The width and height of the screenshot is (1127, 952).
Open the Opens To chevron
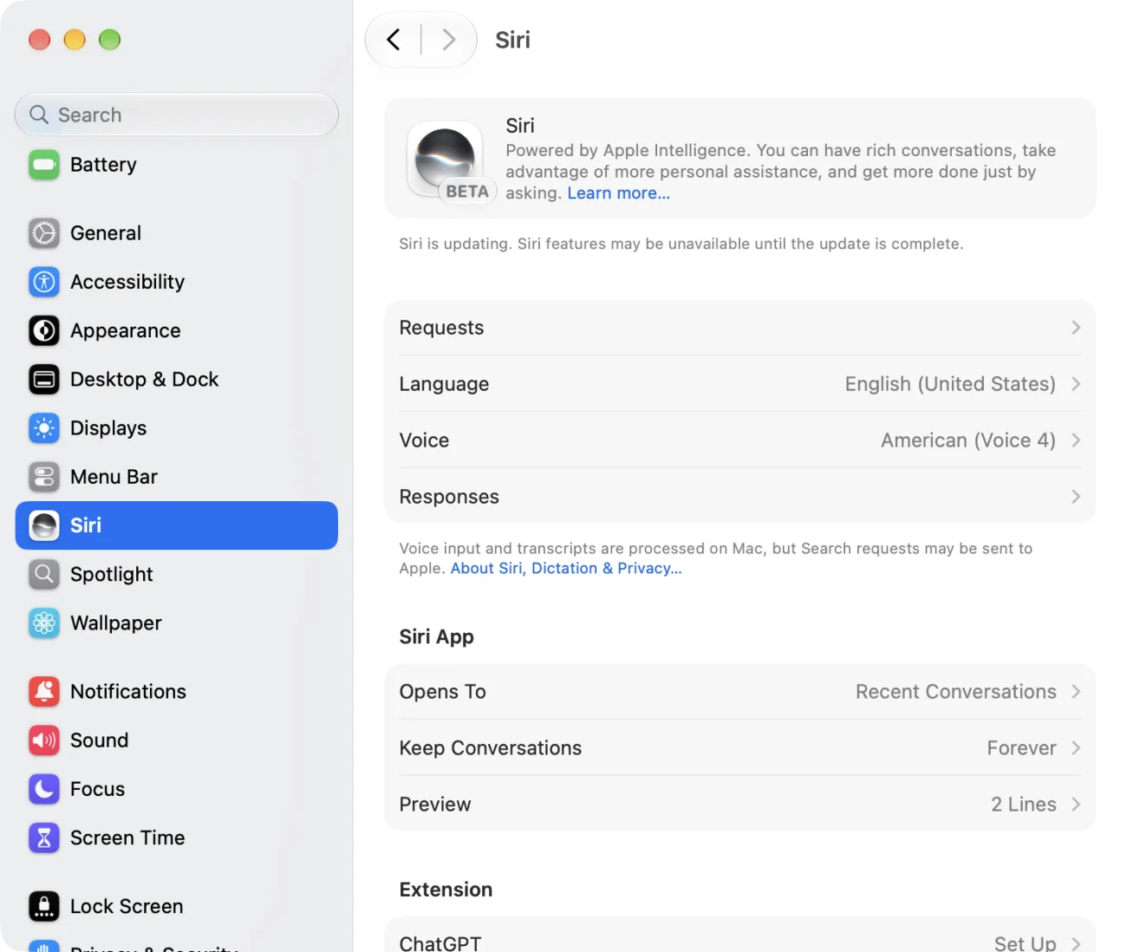click(x=1076, y=692)
